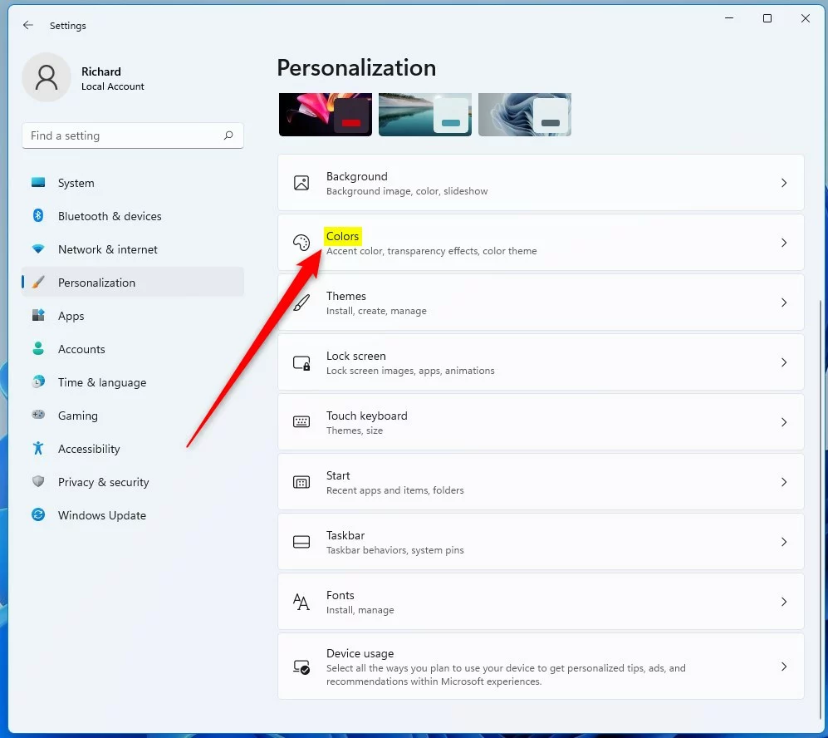Click Recent apps and items, folders text
Viewport: 828px width, 738px height.
pyautogui.click(x=395, y=490)
